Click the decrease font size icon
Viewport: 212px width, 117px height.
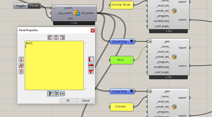21,71
